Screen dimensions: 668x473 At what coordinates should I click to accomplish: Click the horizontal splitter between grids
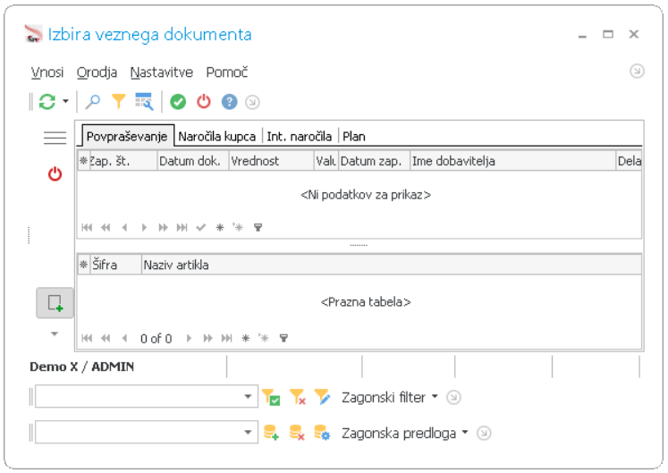coord(359,246)
